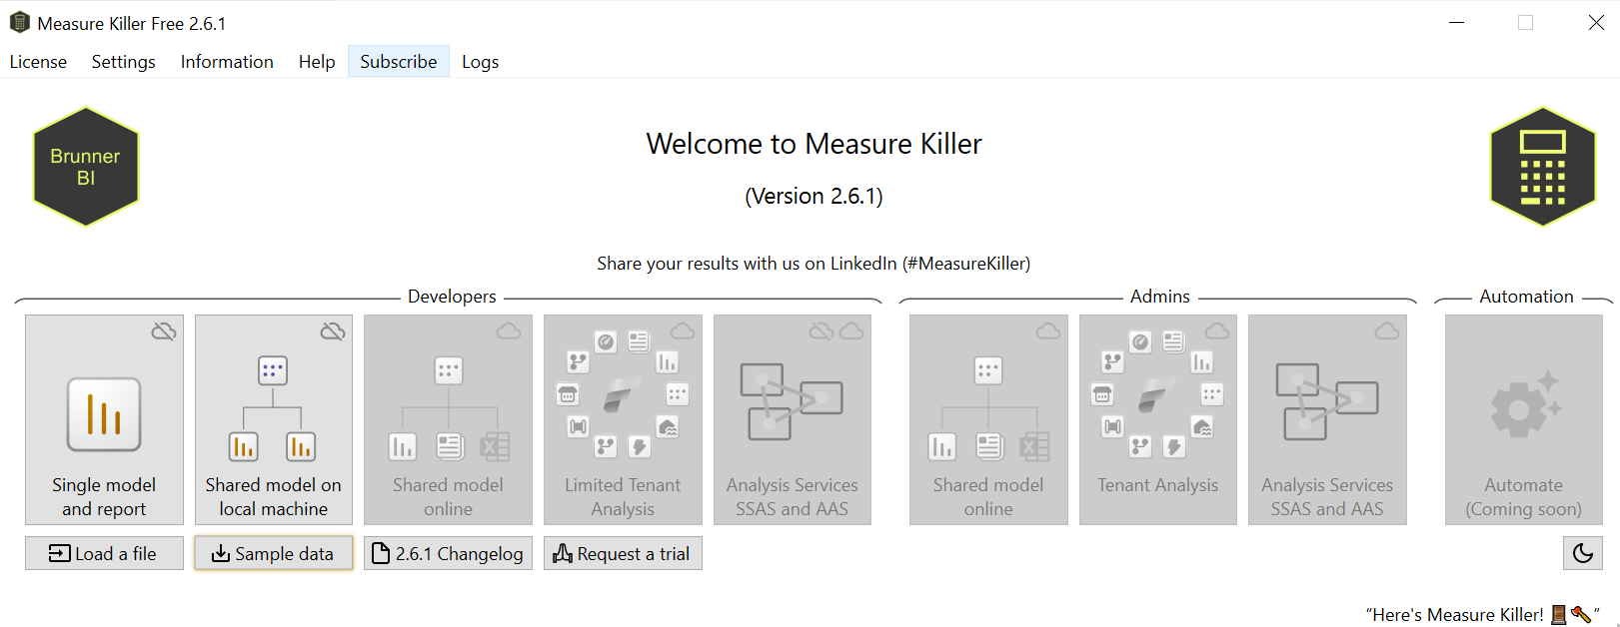
Task: Select Limited Tenant Analysis
Action: pyautogui.click(x=623, y=419)
